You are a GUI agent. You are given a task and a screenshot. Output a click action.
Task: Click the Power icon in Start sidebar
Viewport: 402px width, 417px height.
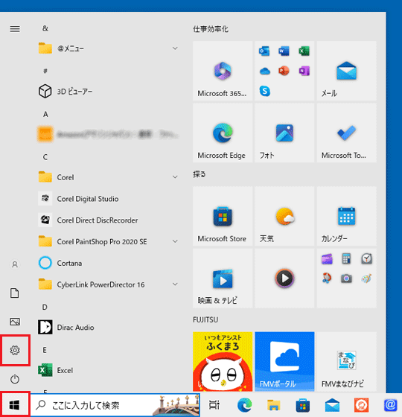pos(15,379)
